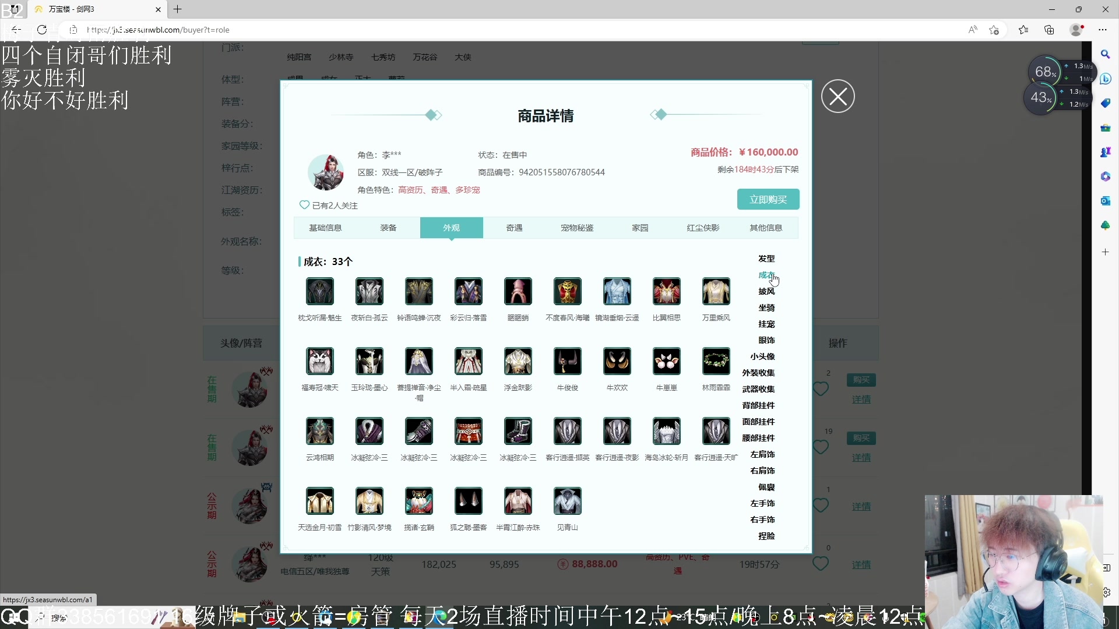Click 武器收集 in the side category list
The image size is (1119, 629).
tap(758, 389)
